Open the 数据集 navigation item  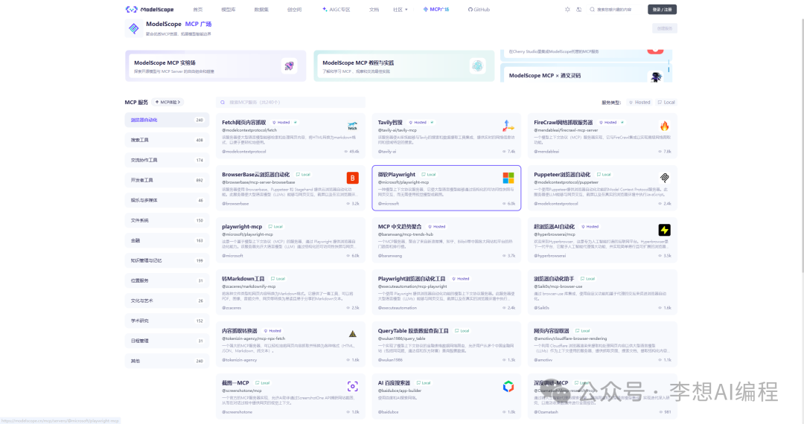[x=261, y=9]
